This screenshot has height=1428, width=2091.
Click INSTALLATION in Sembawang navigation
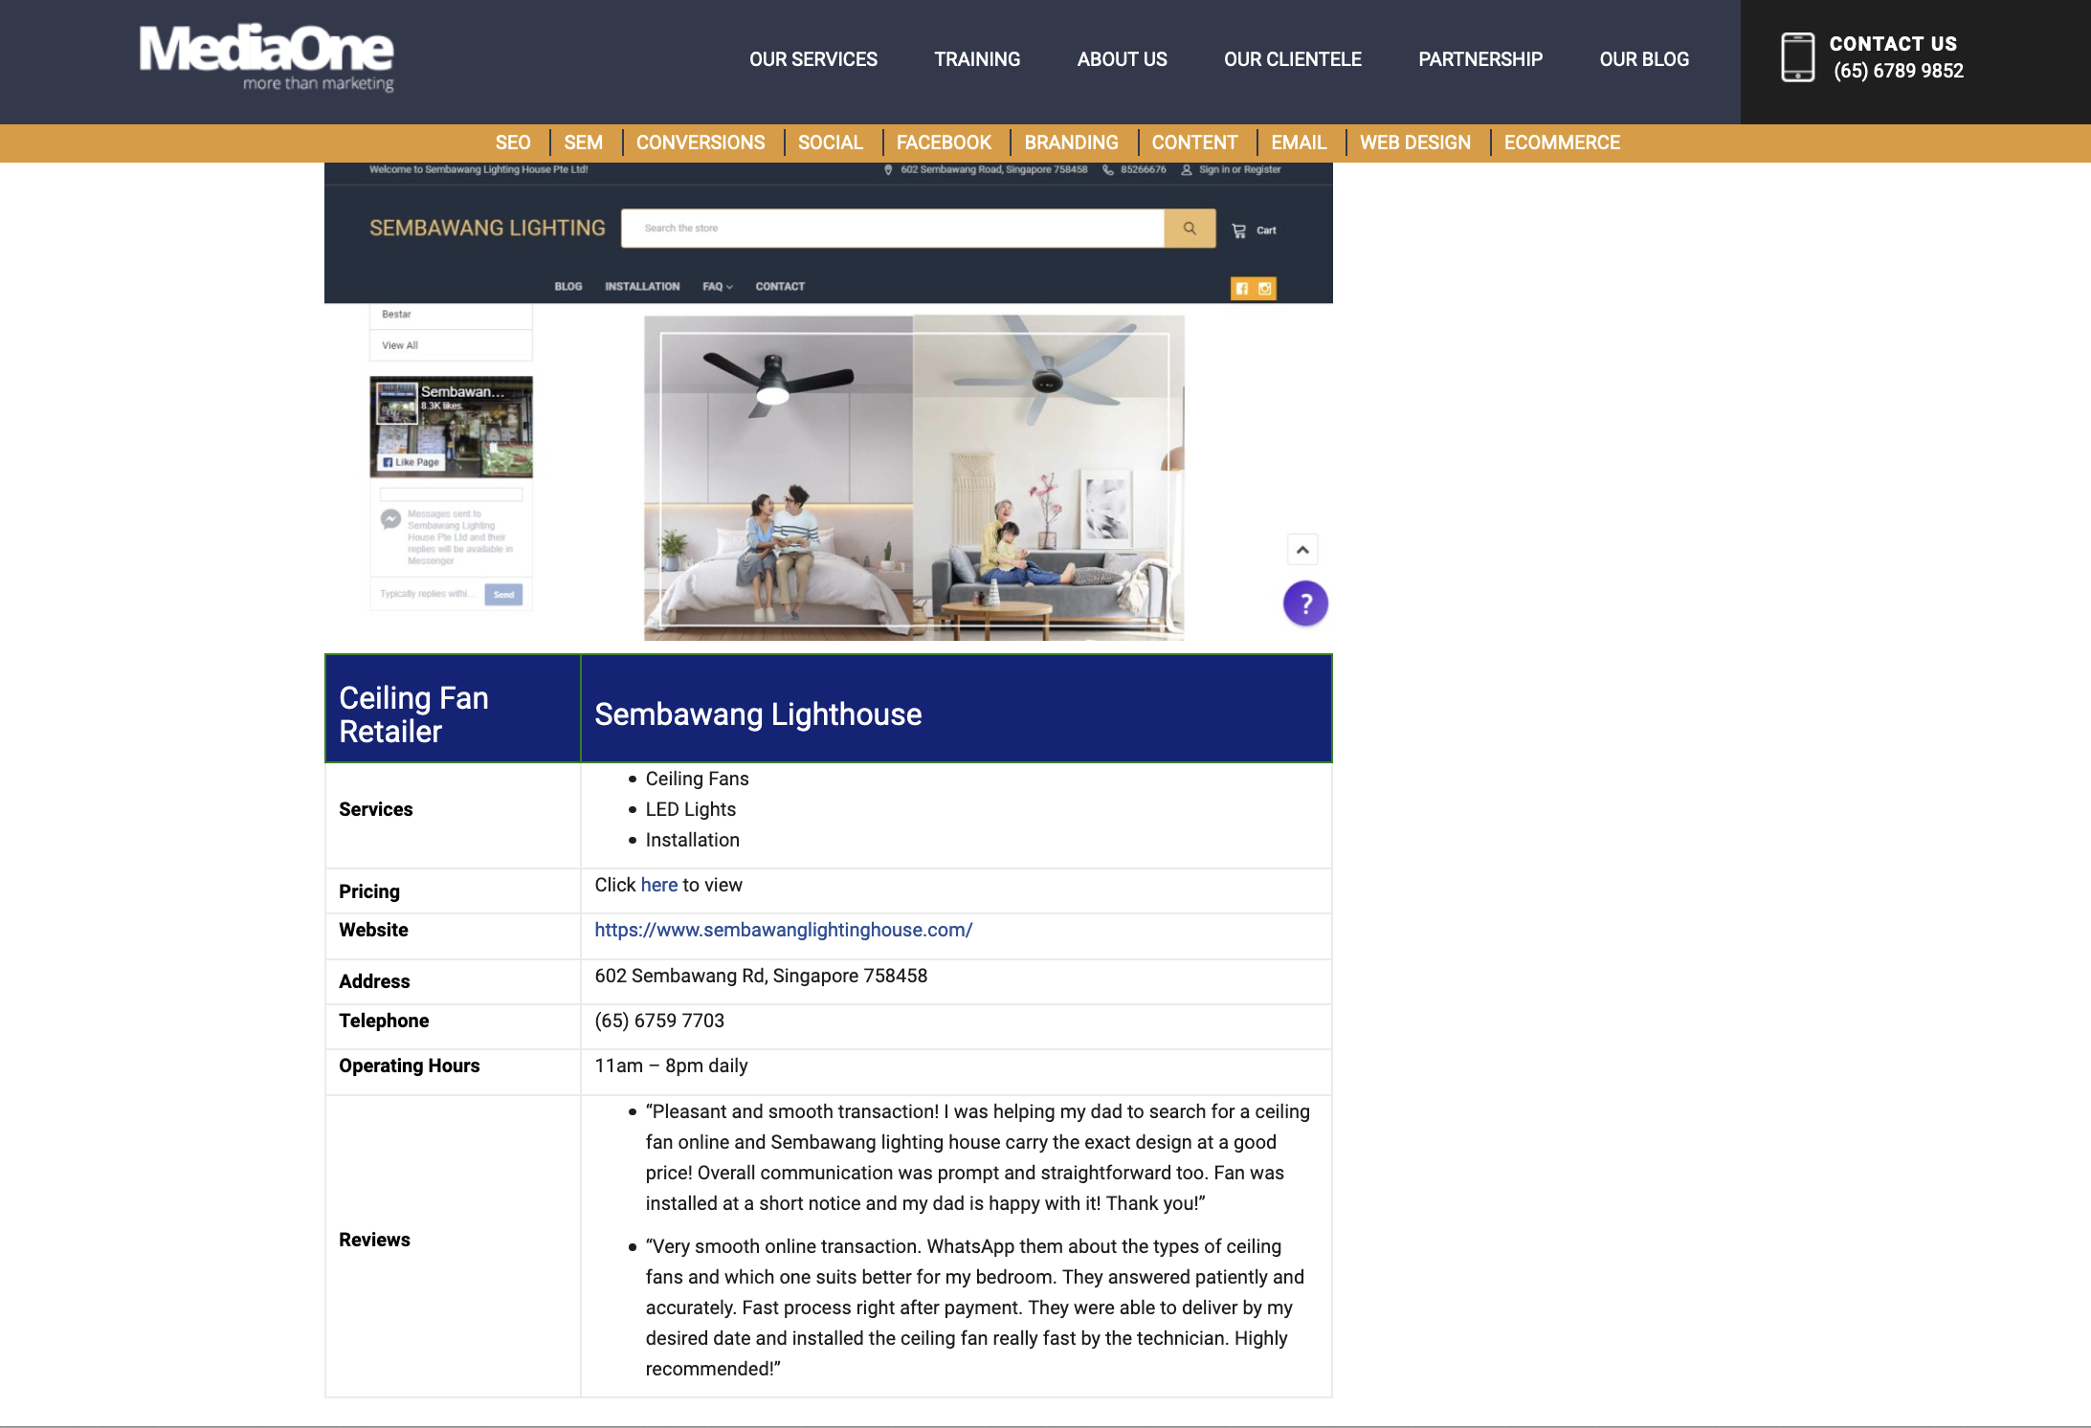click(x=642, y=286)
